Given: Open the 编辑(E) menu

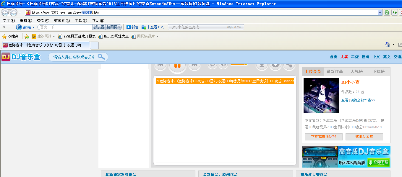Looking at the screenshot, I should pyautogui.click(x=26, y=20).
